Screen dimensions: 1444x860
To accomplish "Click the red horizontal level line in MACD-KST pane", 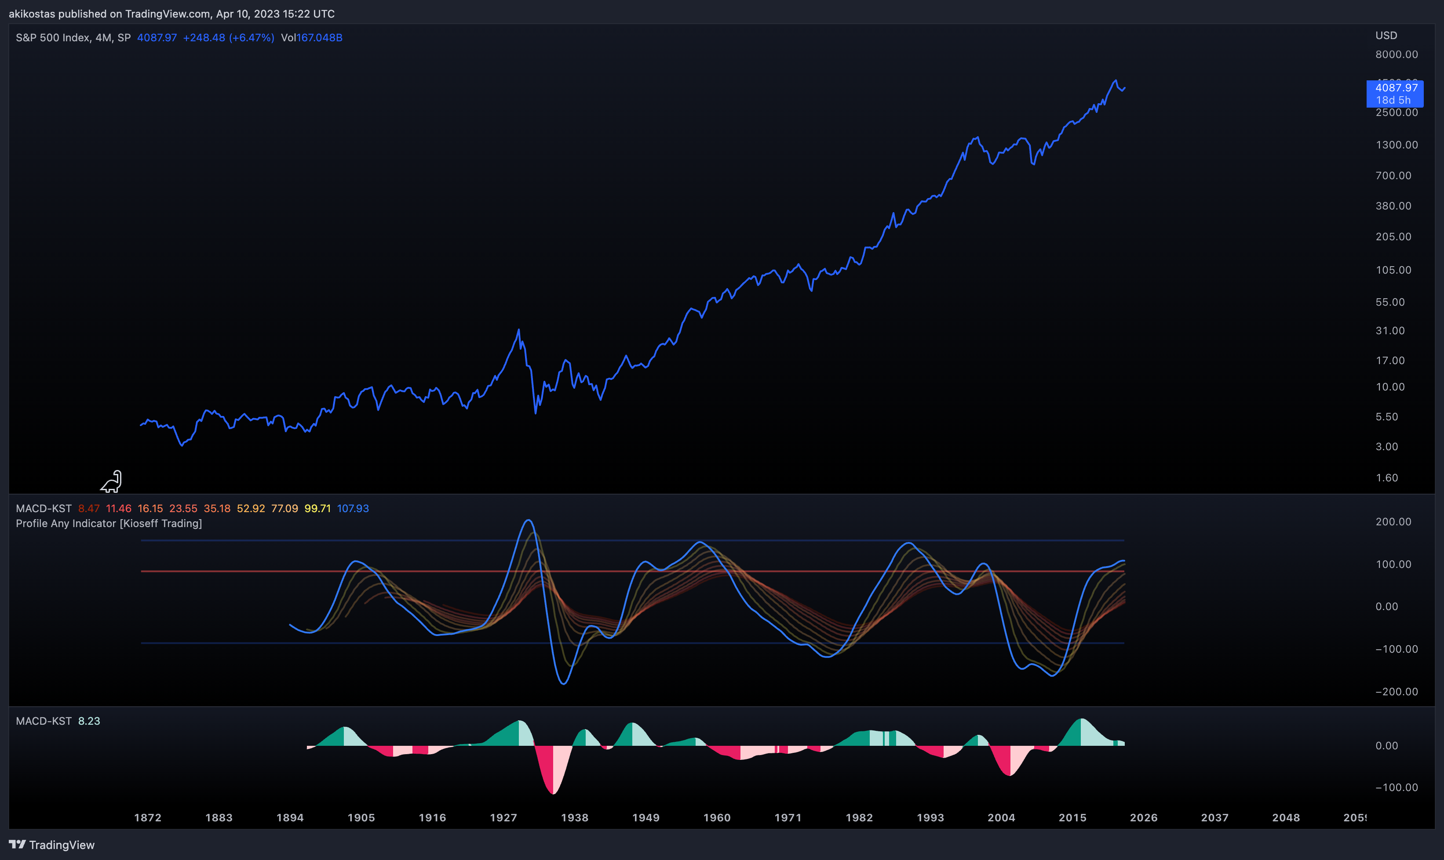I will coord(632,571).
